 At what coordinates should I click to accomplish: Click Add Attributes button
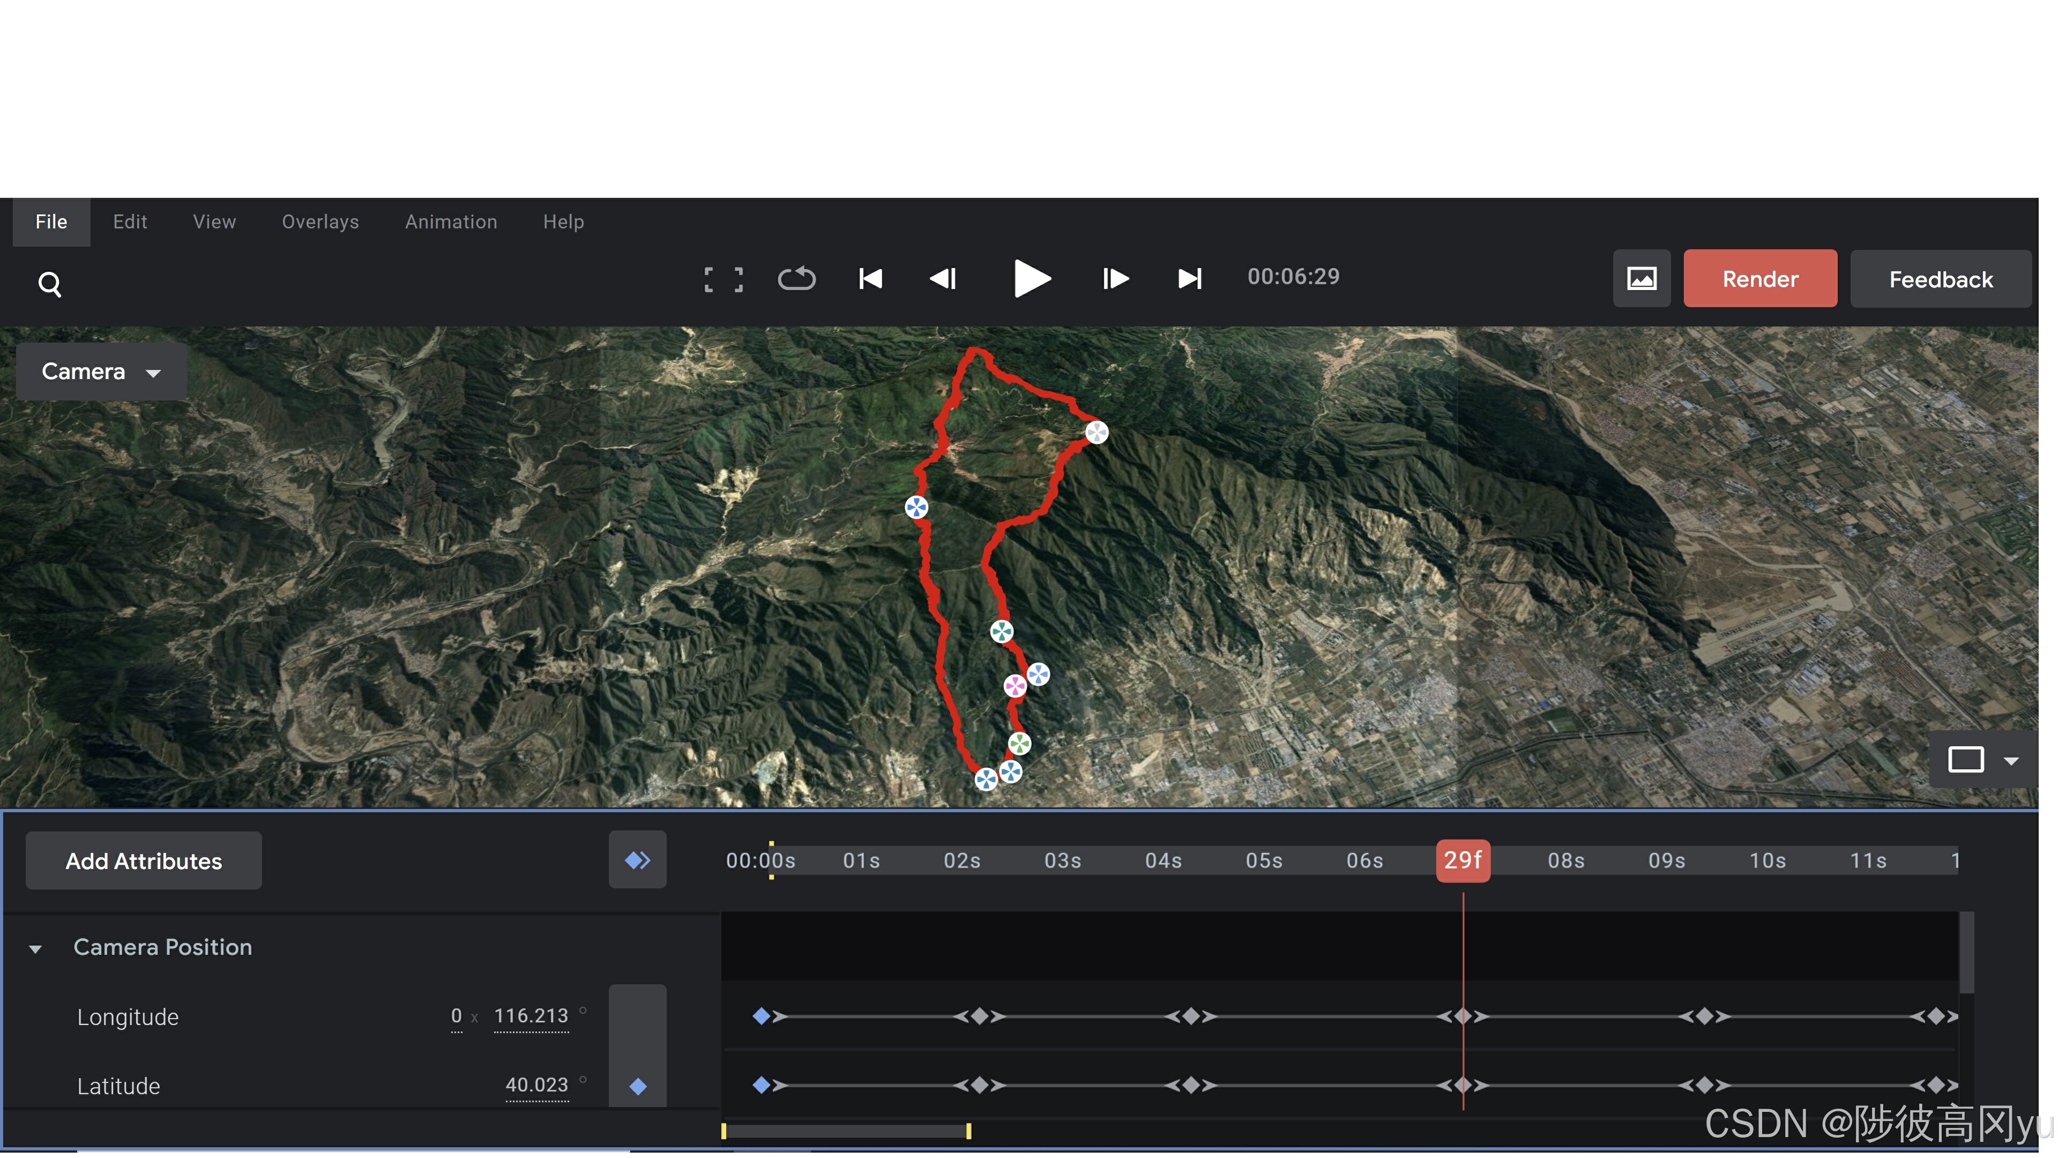pos(144,860)
